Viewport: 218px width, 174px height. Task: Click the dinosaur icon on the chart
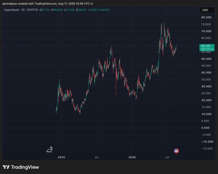[49, 150]
